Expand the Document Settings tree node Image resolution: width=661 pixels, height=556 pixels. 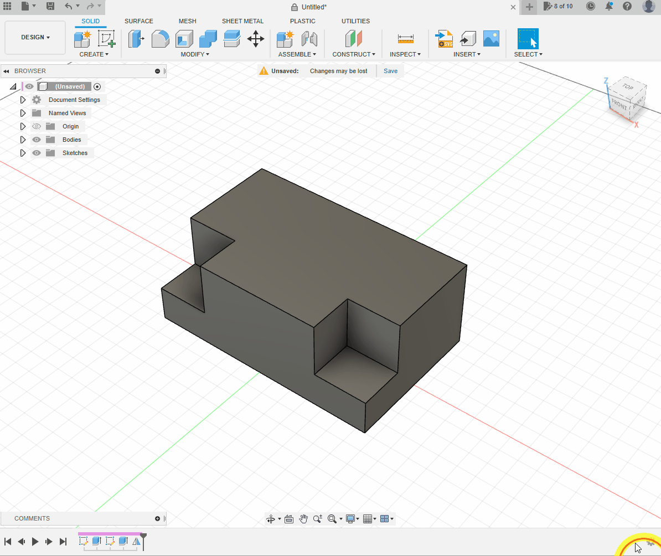tap(23, 100)
